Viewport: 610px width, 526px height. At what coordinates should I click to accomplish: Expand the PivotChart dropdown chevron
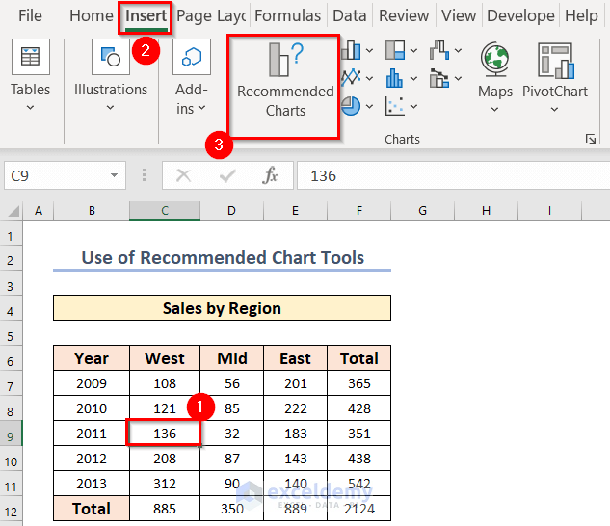click(554, 110)
